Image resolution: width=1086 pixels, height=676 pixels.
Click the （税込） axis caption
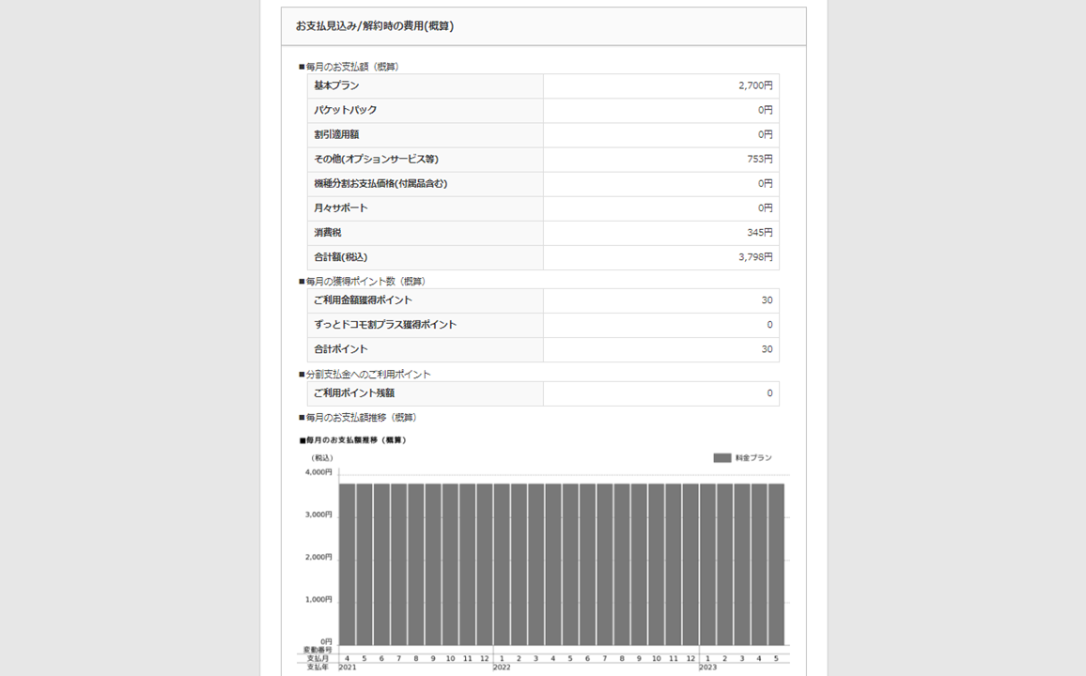(x=322, y=458)
